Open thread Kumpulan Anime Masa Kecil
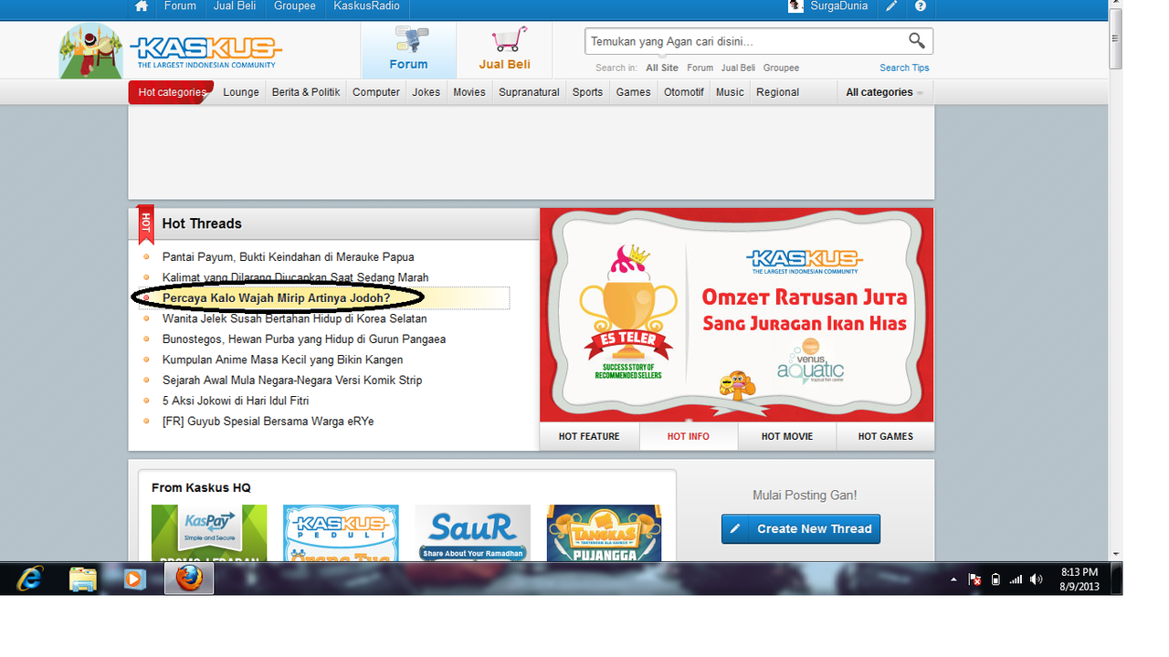This screenshot has width=1169, height=657. [282, 360]
